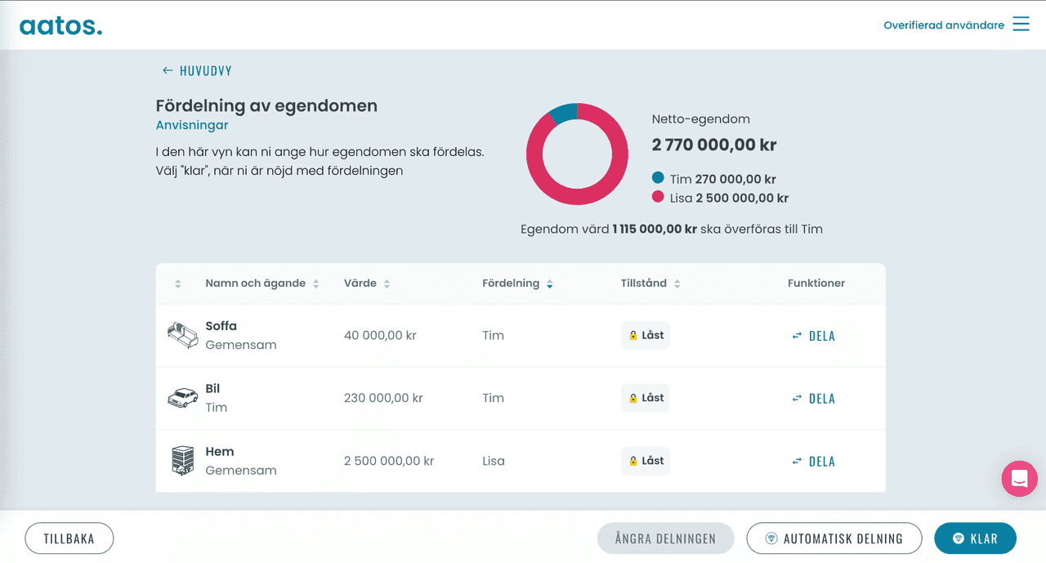Click the building icon in the Hem row
This screenshot has width=1046, height=563.
click(182, 460)
